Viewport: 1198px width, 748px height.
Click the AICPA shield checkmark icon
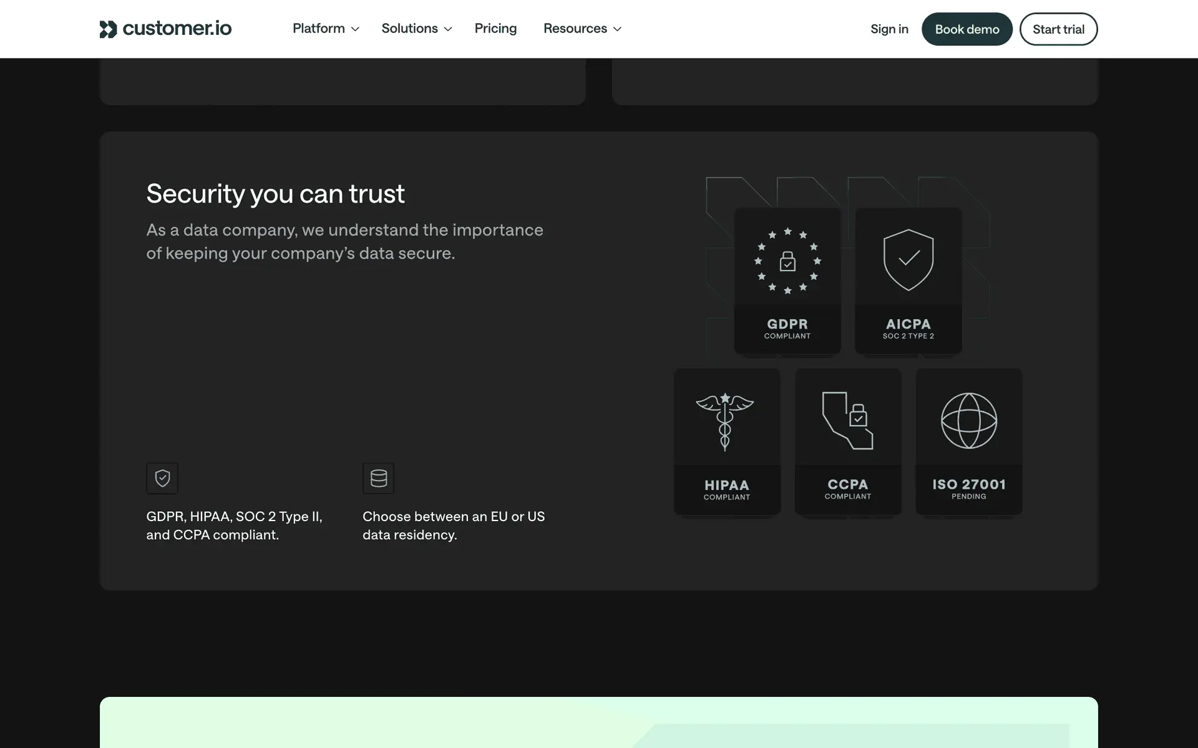(x=908, y=259)
